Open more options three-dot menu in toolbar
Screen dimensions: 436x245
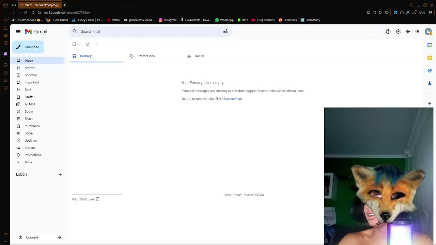coord(97,44)
